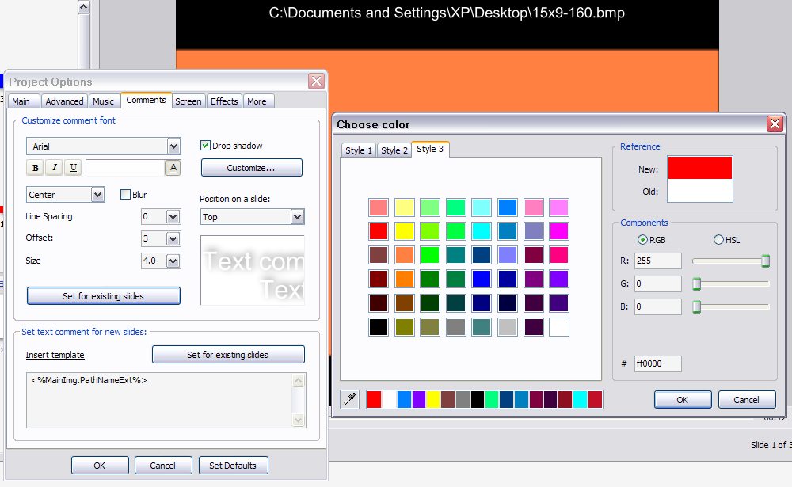Cancel the Choose color dialog
Screen dimensions: 792x487
pos(746,400)
